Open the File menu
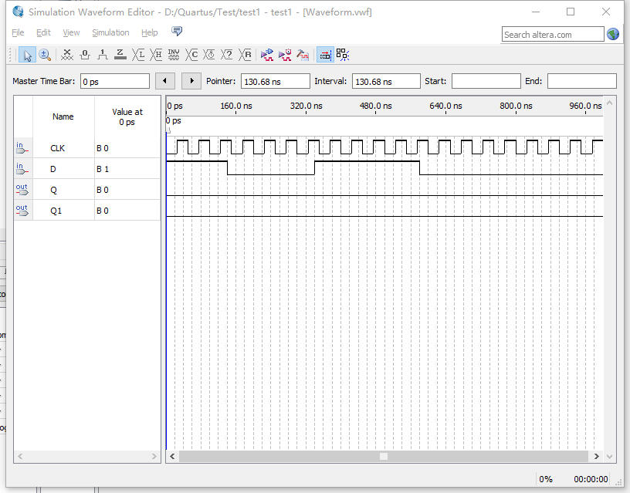This screenshot has width=630, height=493. (x=18, y=32)
